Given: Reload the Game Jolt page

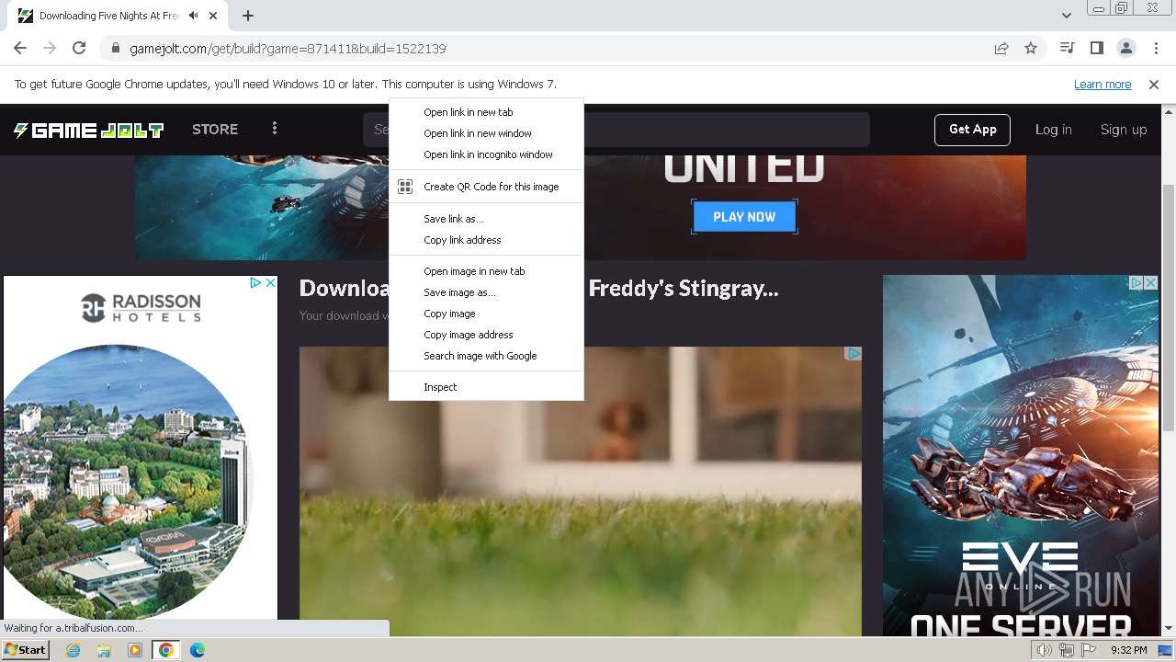Looking at the screenshot, I should coord(79,48).
